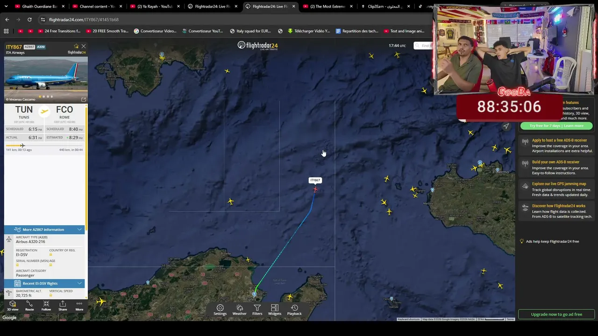Switch to the first Flightradar24 tab
This screenshot has height=336, width=598.
tap(211, 7)
